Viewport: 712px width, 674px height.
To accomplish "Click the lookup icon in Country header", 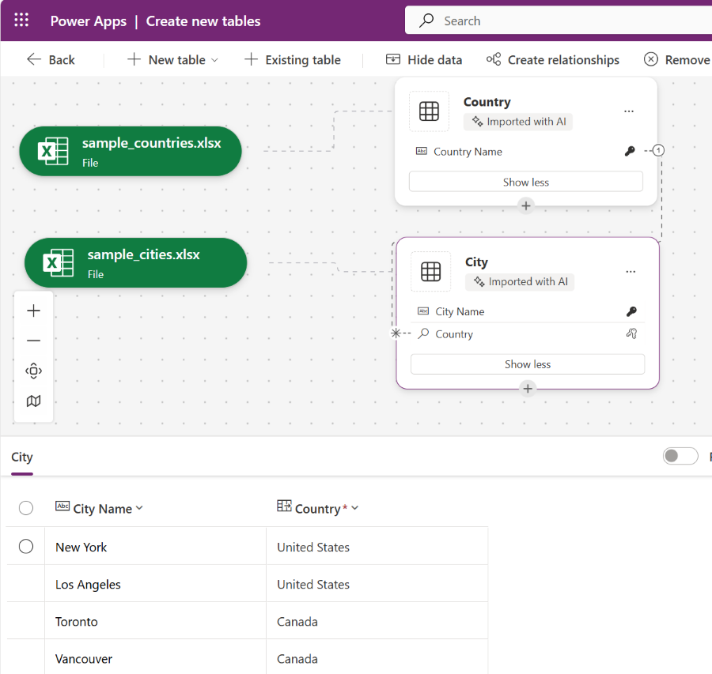I will 284,506.
